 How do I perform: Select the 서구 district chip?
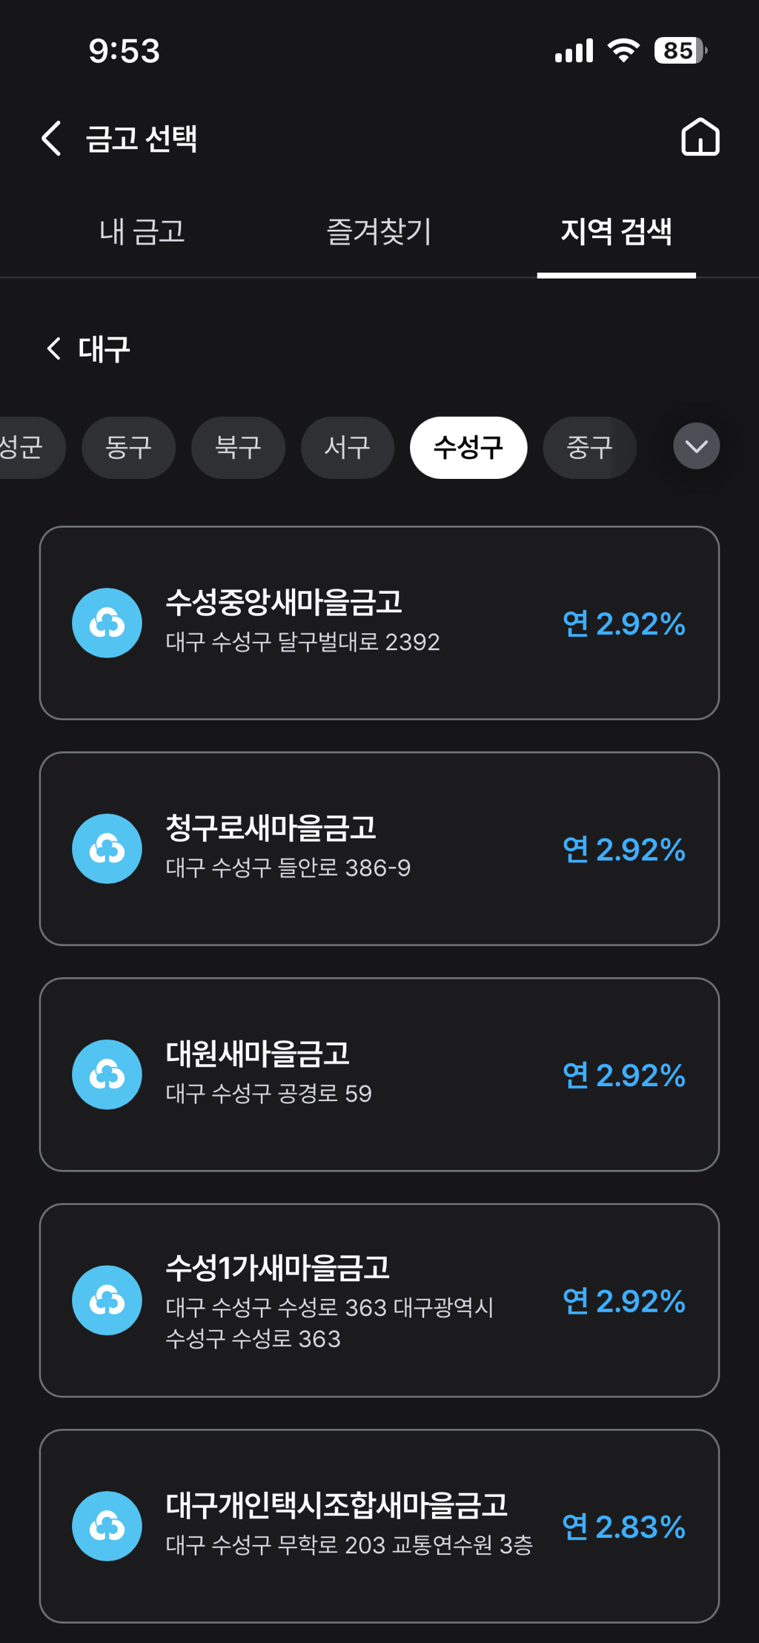pos(347,447)
